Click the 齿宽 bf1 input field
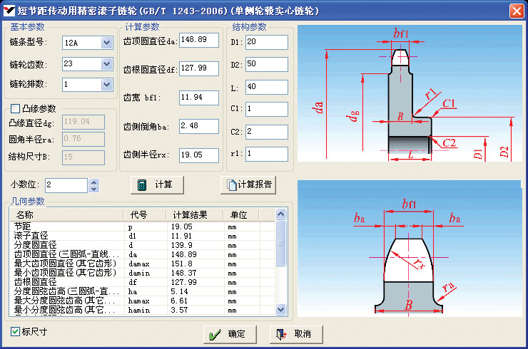Image resolution: width=528 pixels, height=349 pixels. click(199, 97)
